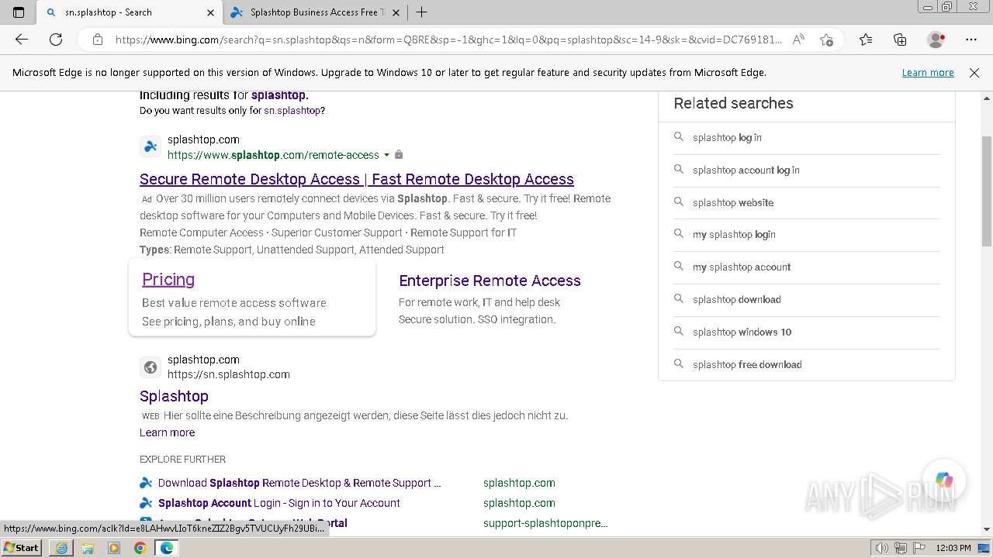Select related search my splashtop account
The image size is (993, 558).
click(x=742, y=267)
